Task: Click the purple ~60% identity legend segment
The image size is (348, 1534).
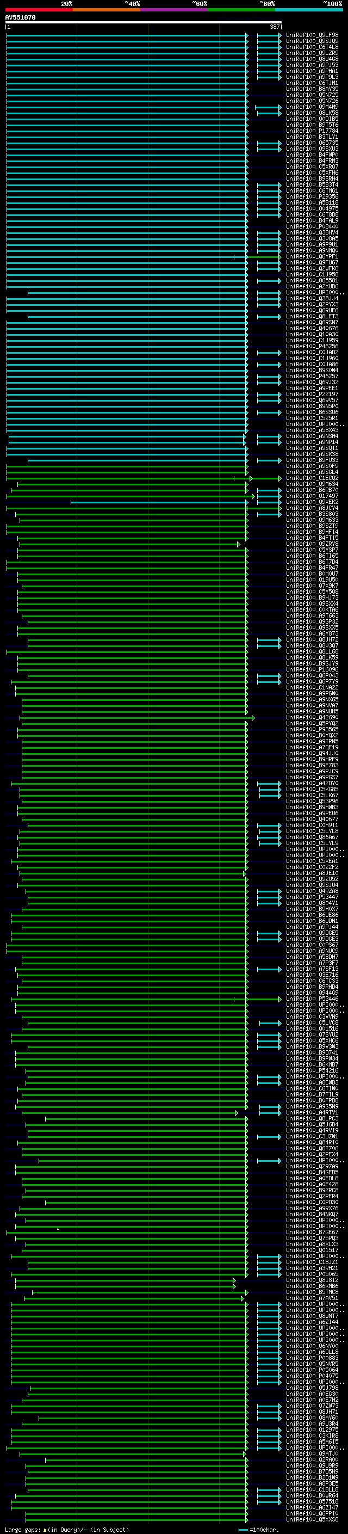Action: 173,10
